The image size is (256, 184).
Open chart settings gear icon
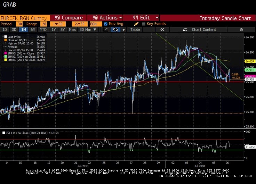pos(241,30)
